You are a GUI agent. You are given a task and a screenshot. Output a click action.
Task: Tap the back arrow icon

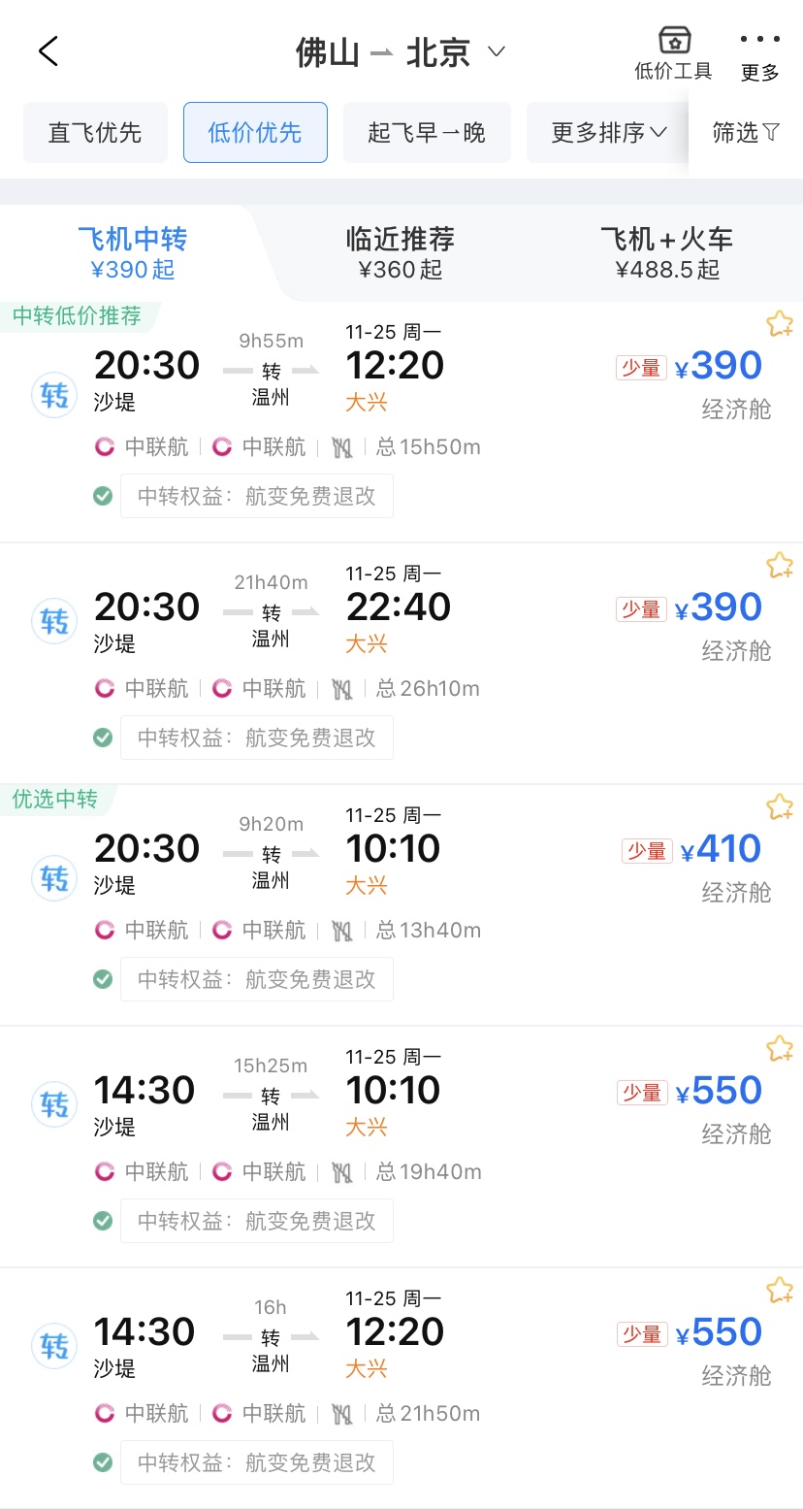click(x=48, y=51)
